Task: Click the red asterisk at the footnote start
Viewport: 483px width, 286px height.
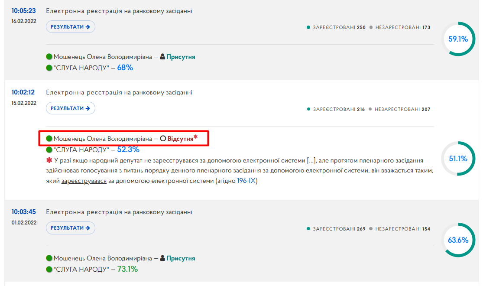Action: pos(49,160)
